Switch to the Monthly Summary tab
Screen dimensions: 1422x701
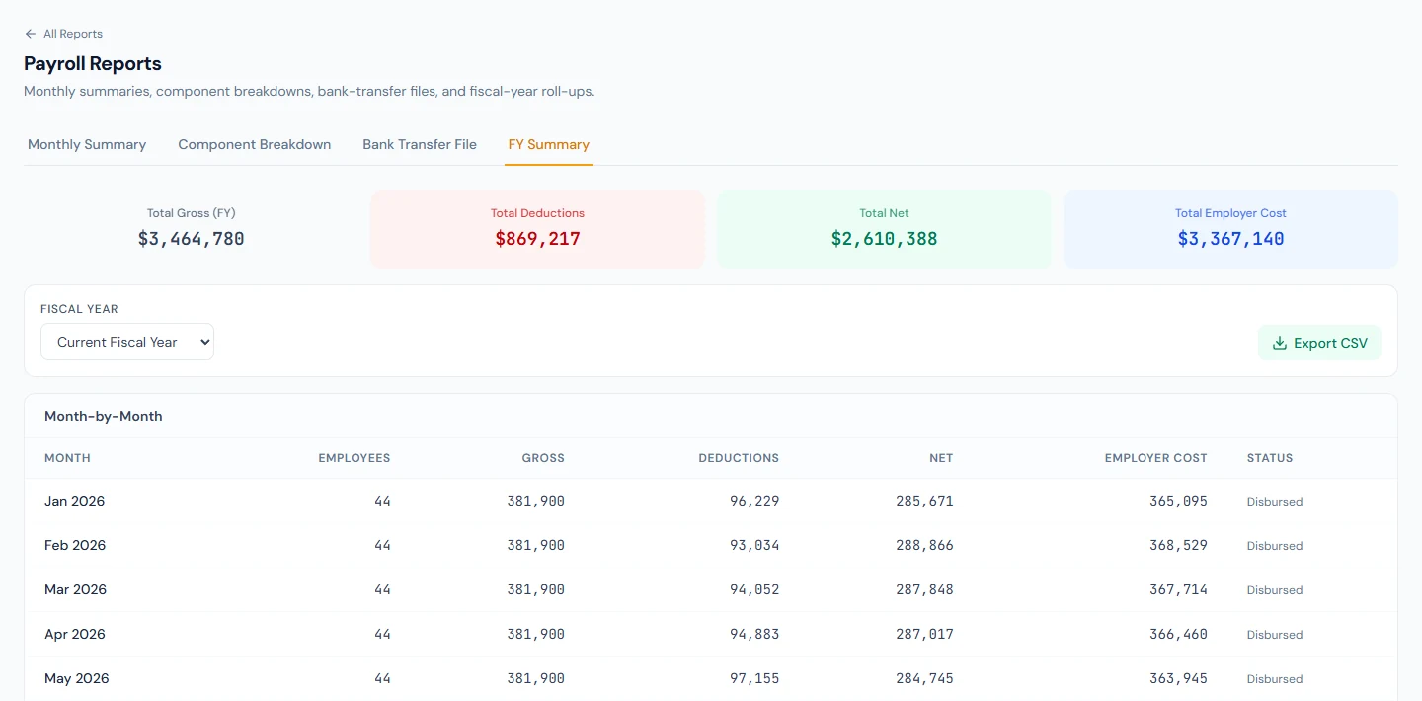pos(87,144)
